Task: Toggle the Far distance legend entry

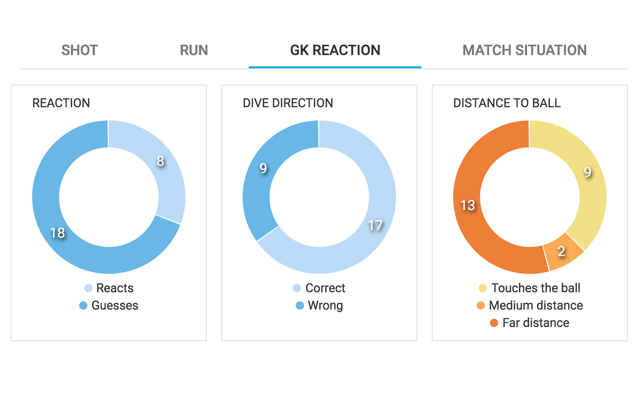Action: 530,322
